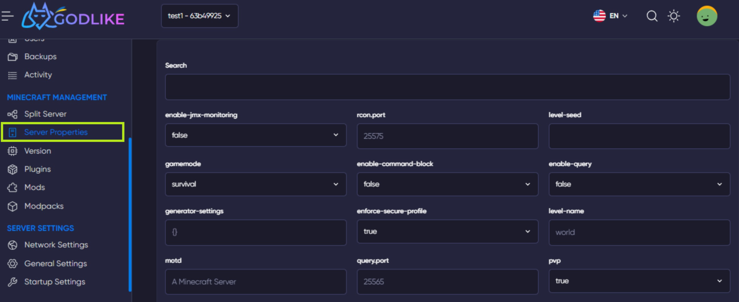Click the Mods puzzle icon
This screenshot has height=302, width=739.
tap(13, 188)
